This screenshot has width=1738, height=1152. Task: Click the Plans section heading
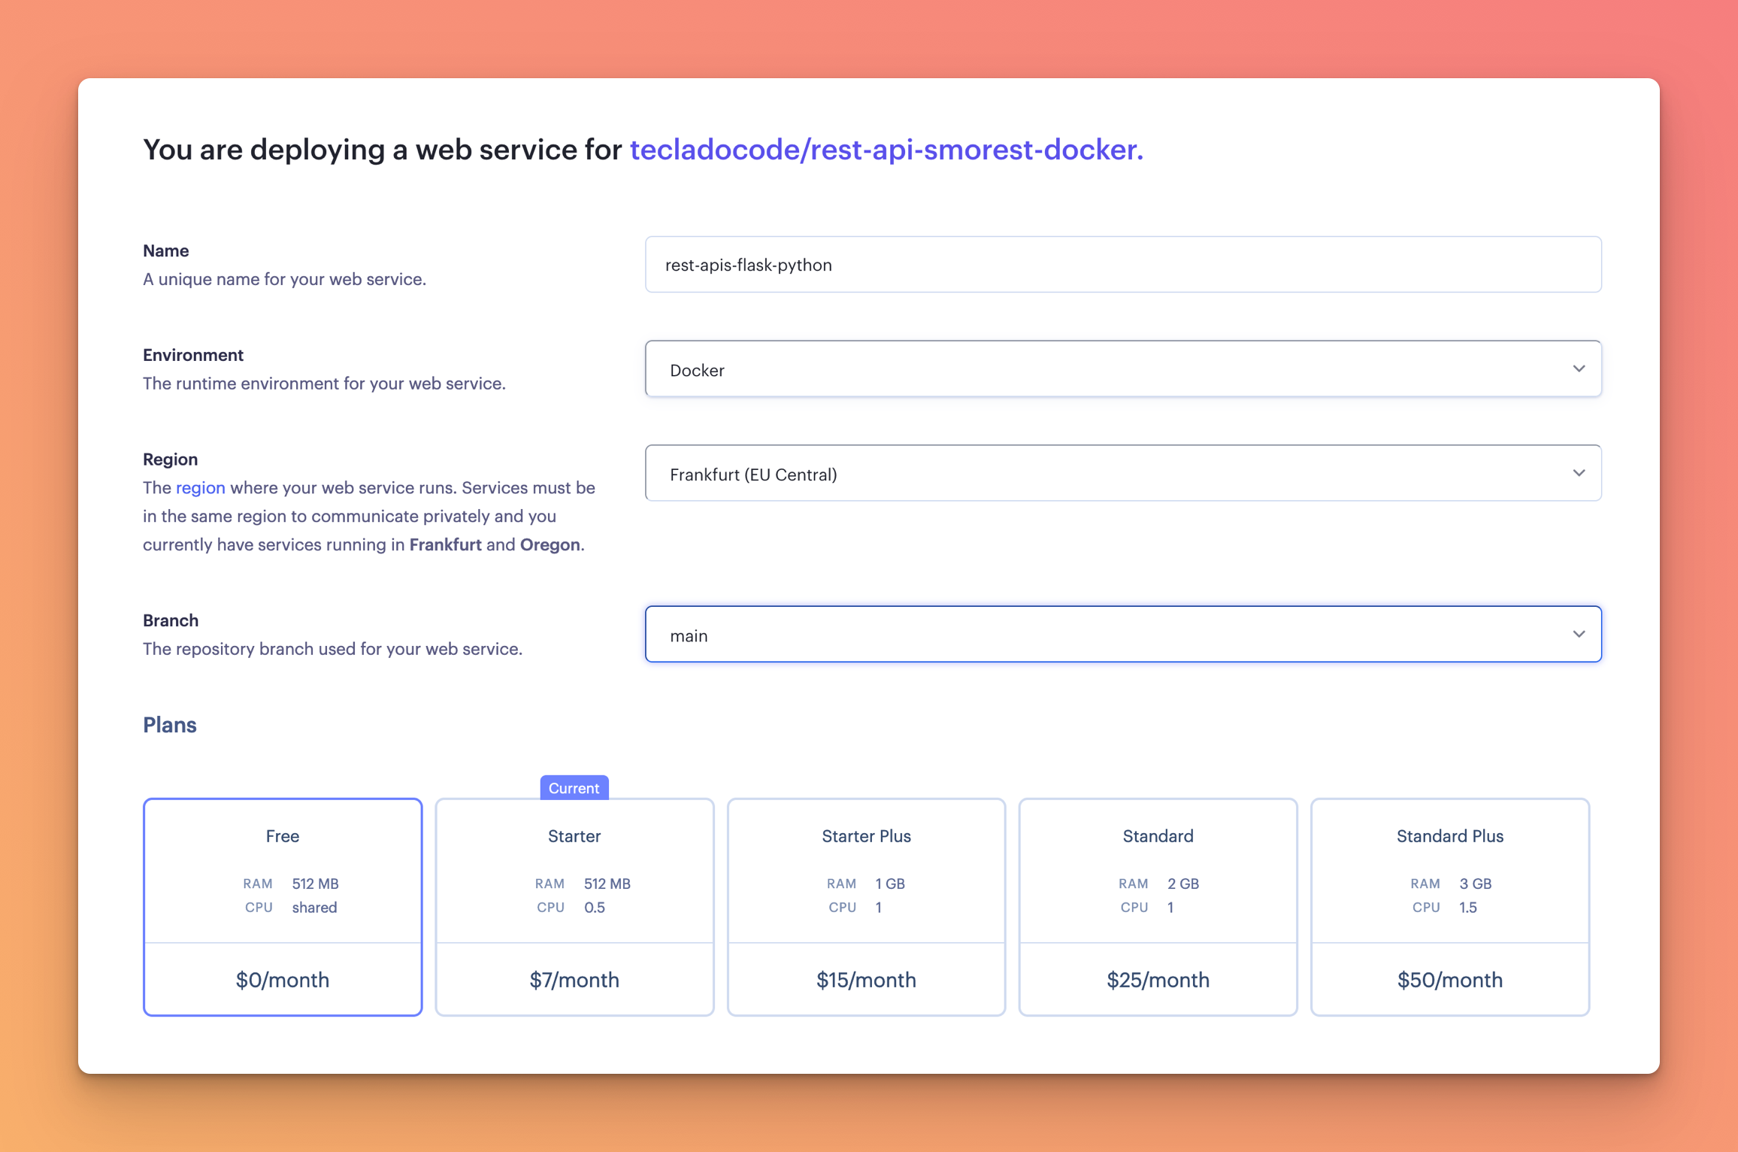[170, 725]
